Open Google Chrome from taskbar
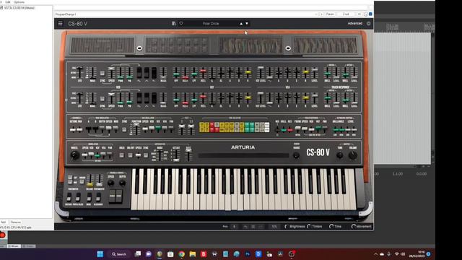462x260 pixels. point(181,254)
